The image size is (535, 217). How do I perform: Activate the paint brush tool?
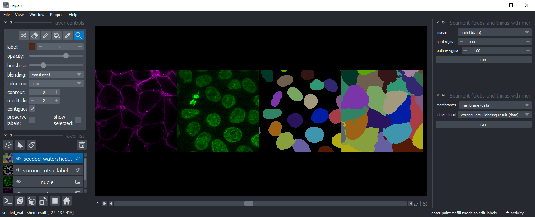45,36
